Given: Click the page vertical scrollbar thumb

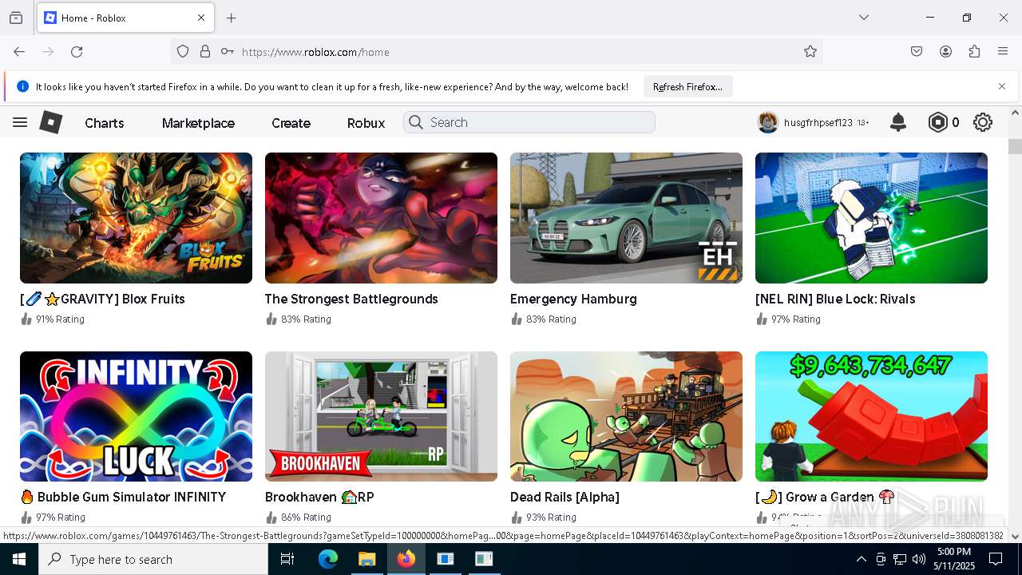Looking at the screenshot, I should (1015, 146).
